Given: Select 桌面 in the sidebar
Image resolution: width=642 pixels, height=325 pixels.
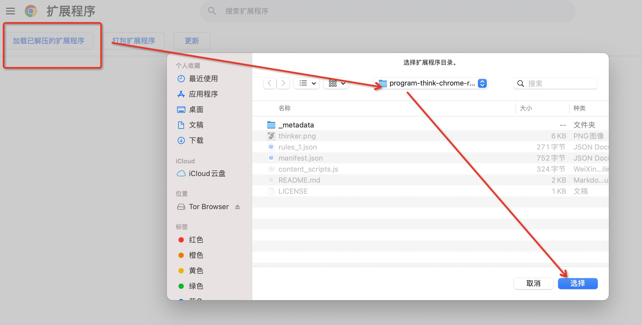Looking at the screenshot, I should [x=197, y=109].
